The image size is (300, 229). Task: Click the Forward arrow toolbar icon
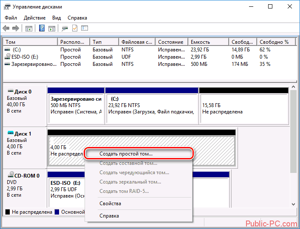pos(15,28)
